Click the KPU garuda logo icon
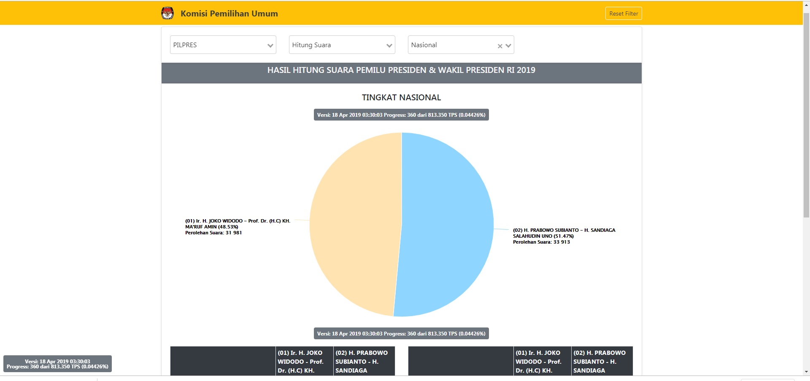 (167, 13)
